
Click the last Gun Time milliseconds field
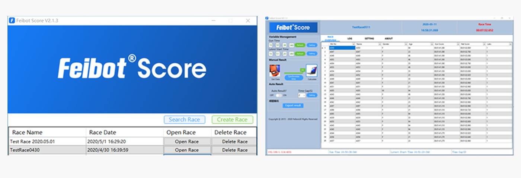[x=291, y=45]
